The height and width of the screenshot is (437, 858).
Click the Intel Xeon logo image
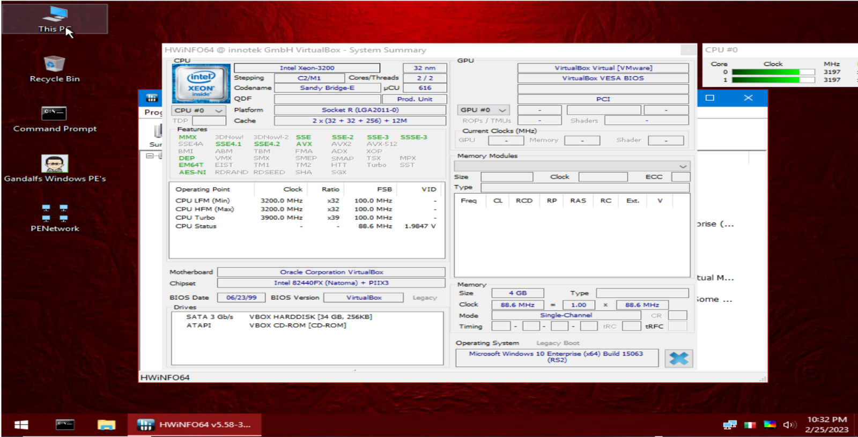tap(201, 84)
